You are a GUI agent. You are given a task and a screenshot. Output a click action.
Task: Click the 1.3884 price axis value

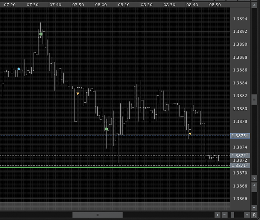tap(240, 83)
